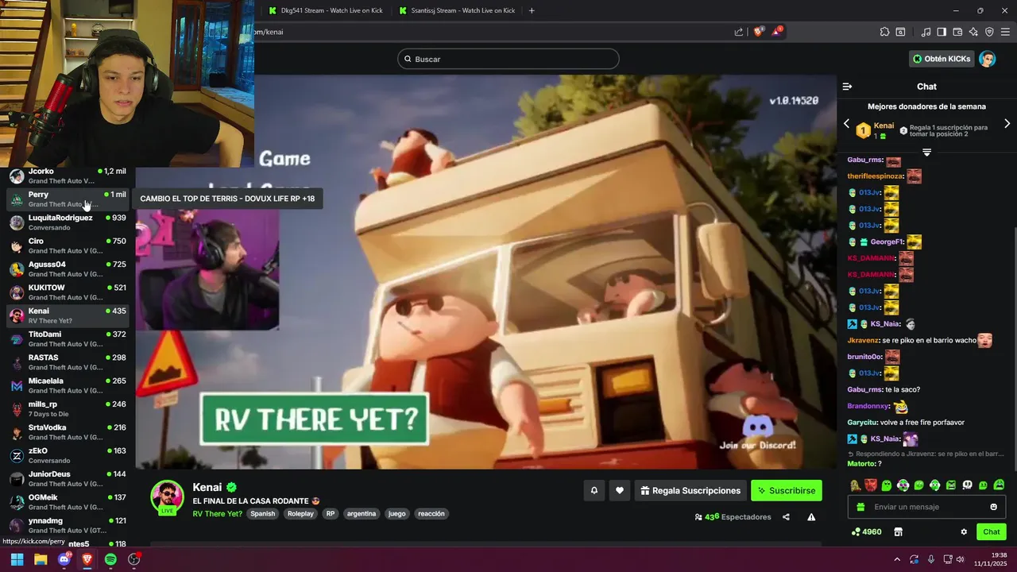The image size is (1017, 572).
Task: Open the Brave Rewards triangle icon
Action: 777,32
